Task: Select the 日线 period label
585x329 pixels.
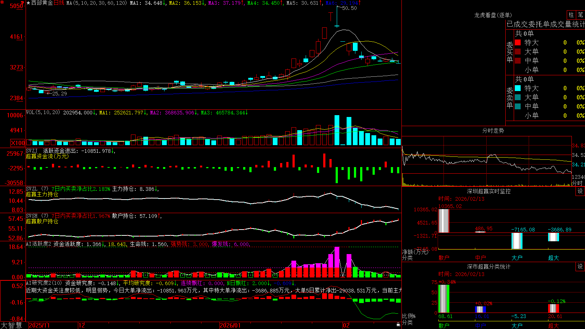Action: click(x=59, y=3)
